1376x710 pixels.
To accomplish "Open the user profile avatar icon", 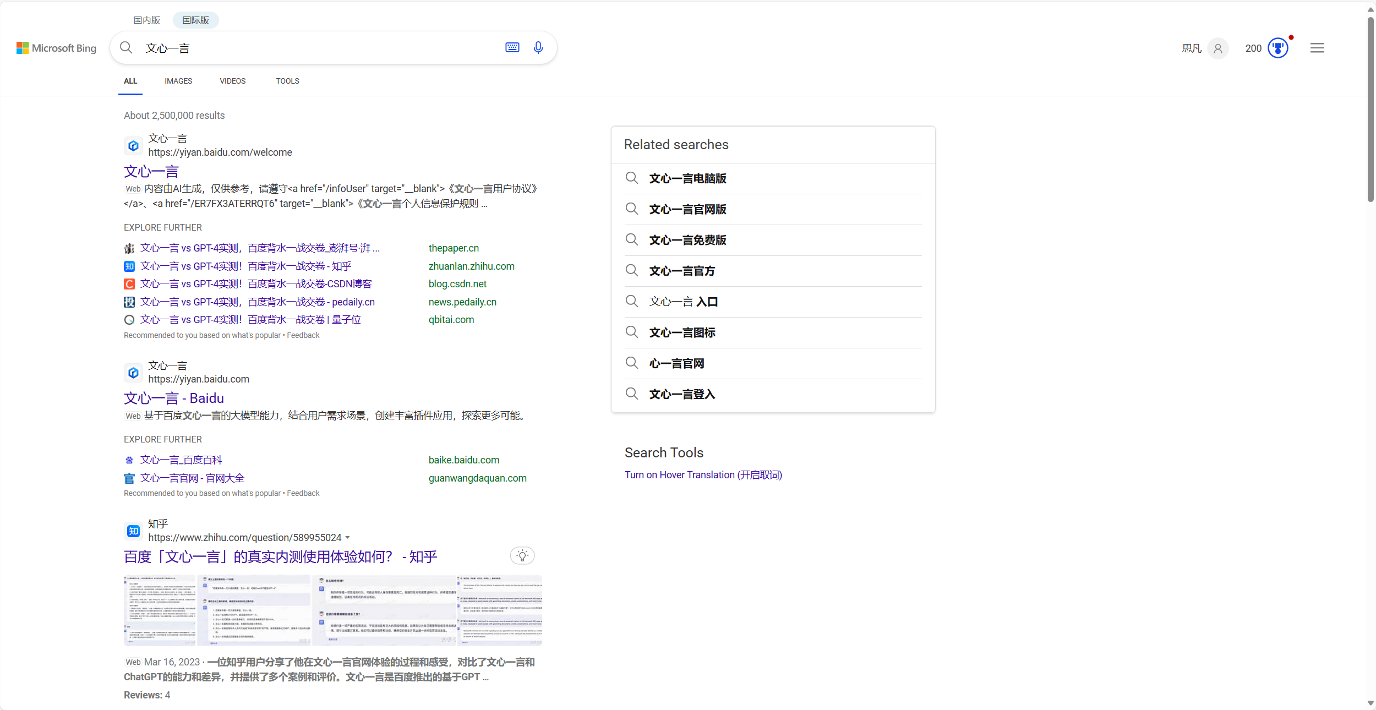I will (1218, 48).
